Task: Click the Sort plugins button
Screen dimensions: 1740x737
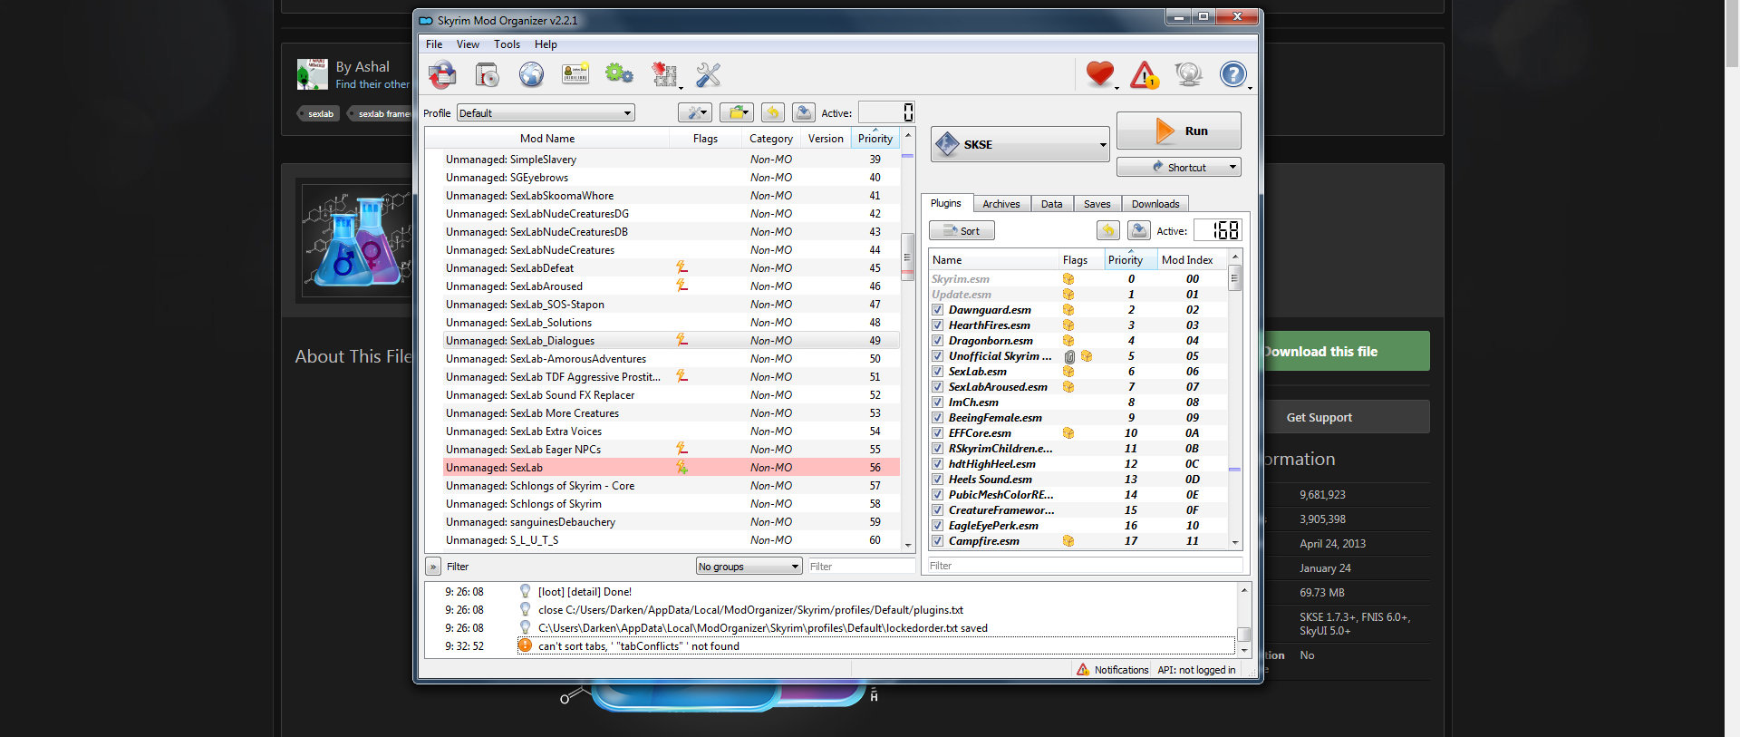Action: pyautogui.click(x=962, y=230)
